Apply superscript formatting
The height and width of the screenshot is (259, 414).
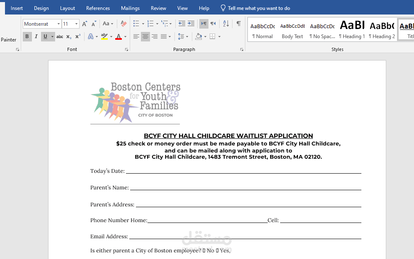coord(78,36)
